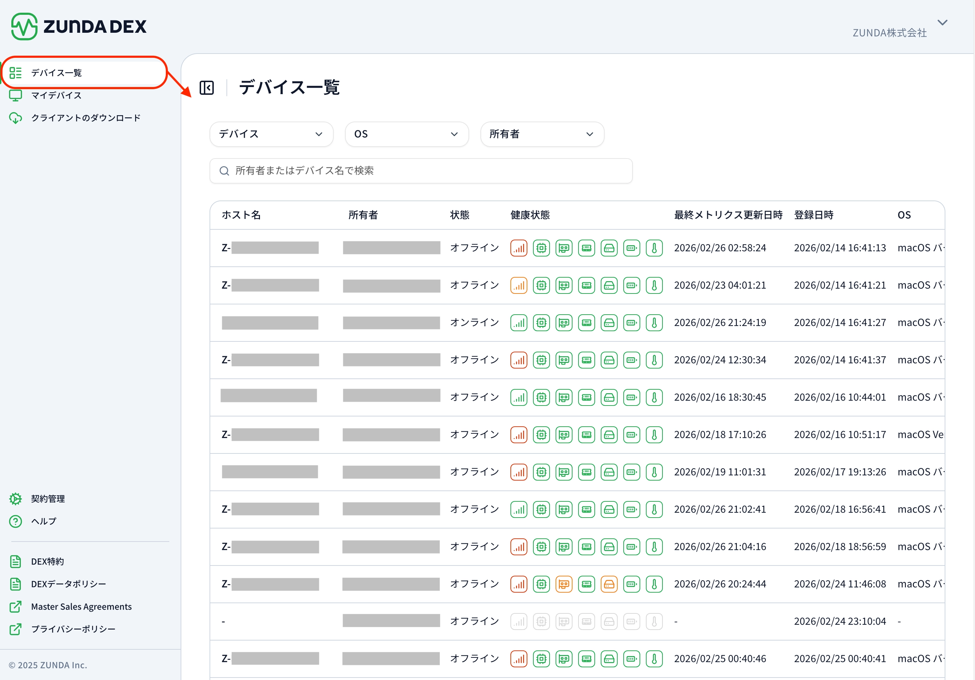
Task: Click the orange disk icon in the 20:24:44 row
Action: [x=609, y=584]
